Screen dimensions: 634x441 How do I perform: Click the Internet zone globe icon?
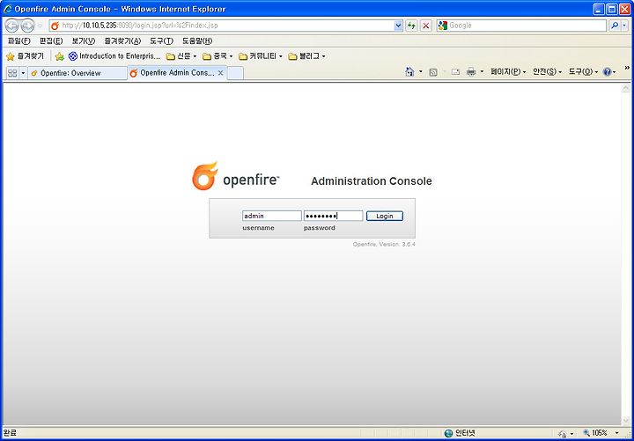(x=448, y=433)
